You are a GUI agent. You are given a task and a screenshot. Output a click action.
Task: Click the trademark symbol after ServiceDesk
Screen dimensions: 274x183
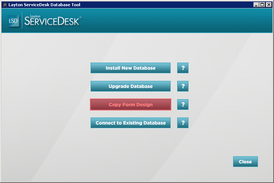tap(81, 17)
